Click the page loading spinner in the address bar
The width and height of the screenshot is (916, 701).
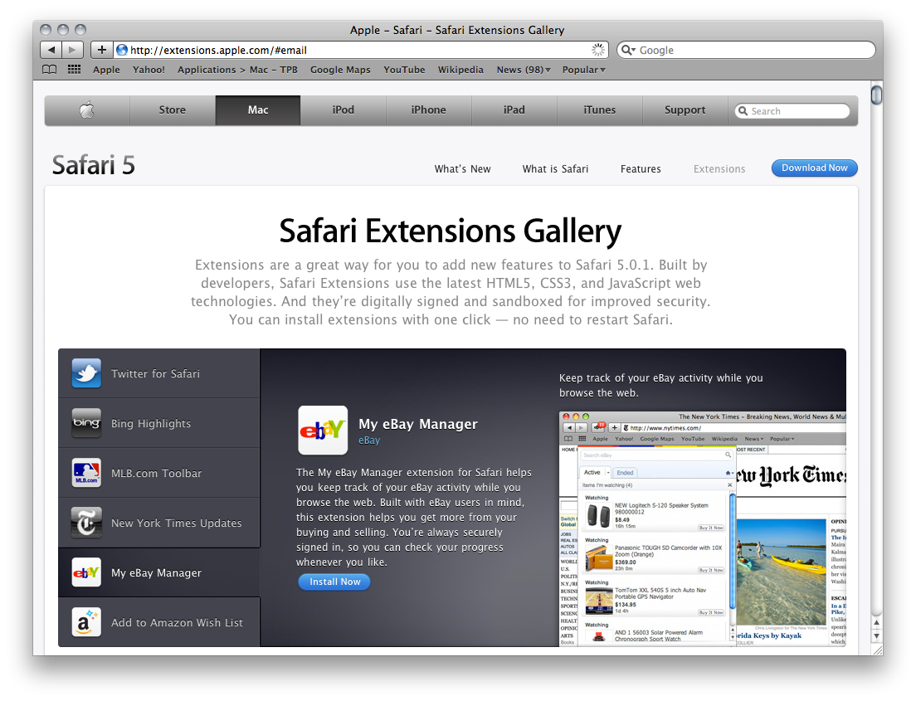(598, 50)
